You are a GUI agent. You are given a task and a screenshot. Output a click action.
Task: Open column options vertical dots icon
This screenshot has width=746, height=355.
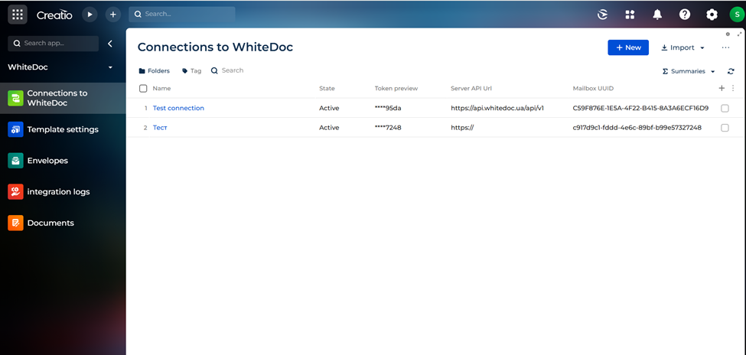click(x=733, y=88)
